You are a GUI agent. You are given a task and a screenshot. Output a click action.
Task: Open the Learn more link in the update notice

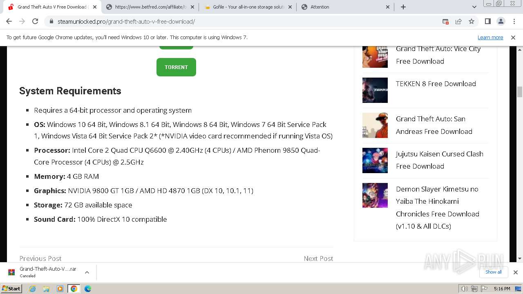[490, 37]
